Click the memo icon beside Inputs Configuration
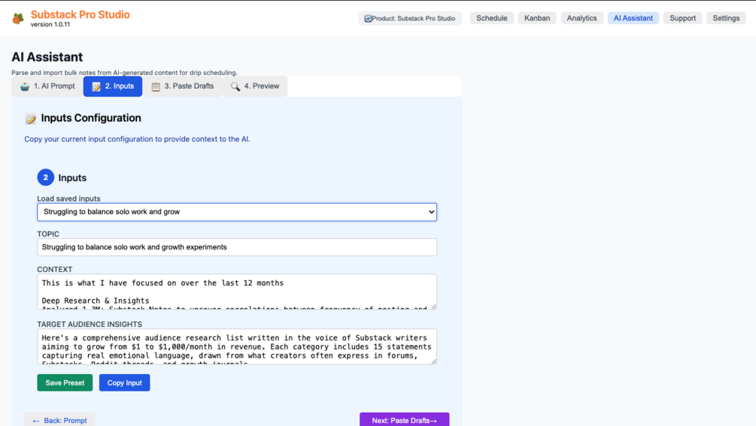Image resolution: width=756 pixels, height=426 pixels. pyautogui.click(x=30, y=119)
